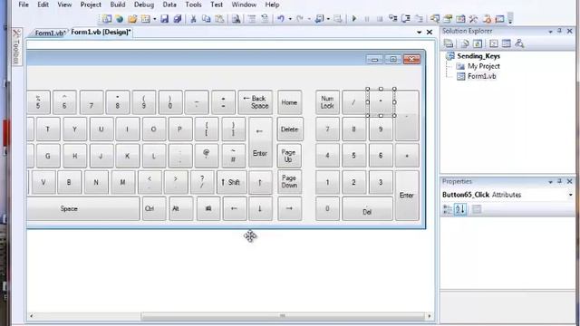The image size is (580, 326).
Task: Click View Designer icon in Solution Explorer
Action: point(507,43)
